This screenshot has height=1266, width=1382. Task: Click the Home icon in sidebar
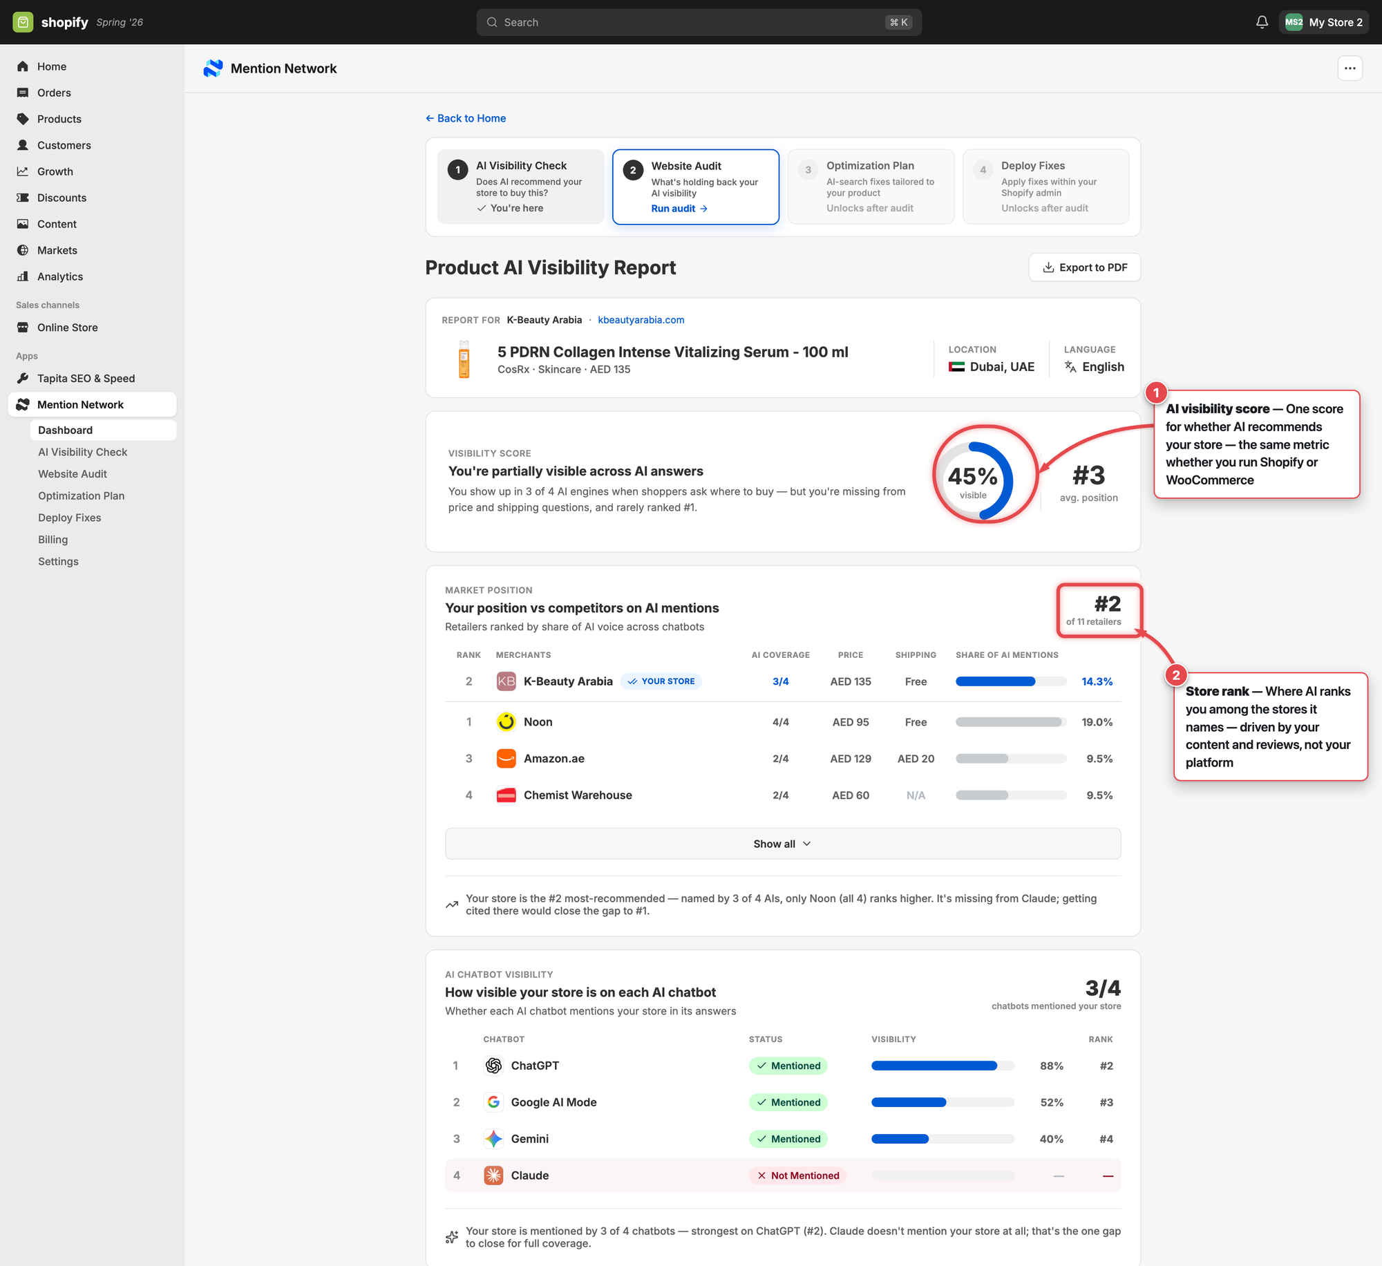(x=23, y=66)
